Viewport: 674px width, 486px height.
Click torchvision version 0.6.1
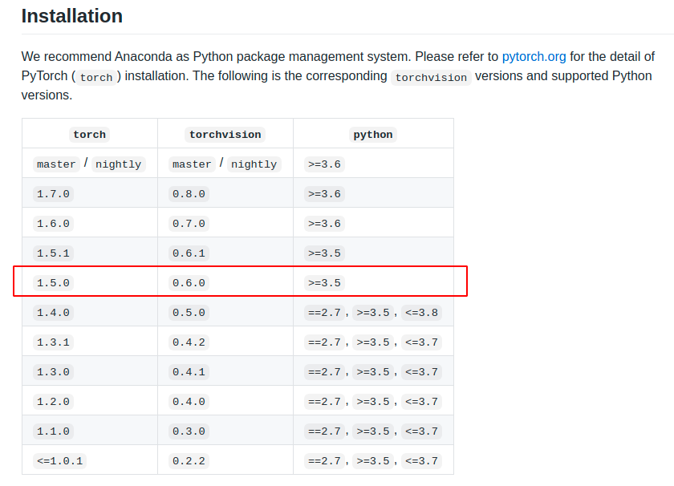(x=189, y=253)
